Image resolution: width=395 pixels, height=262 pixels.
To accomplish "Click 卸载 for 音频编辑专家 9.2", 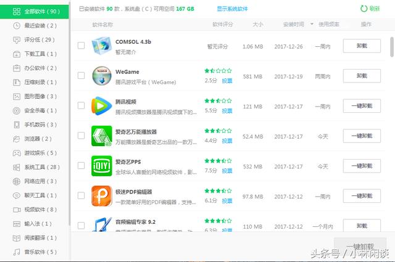I will tap(362, 226).
